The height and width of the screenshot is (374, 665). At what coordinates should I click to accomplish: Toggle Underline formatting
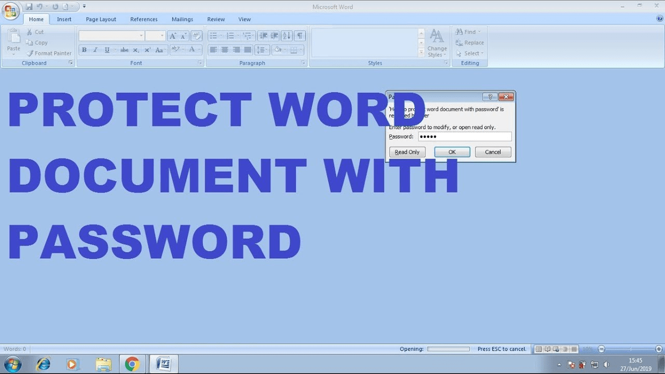click(108, 50)
